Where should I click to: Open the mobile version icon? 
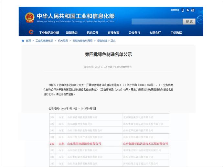[x=183, y=10]
